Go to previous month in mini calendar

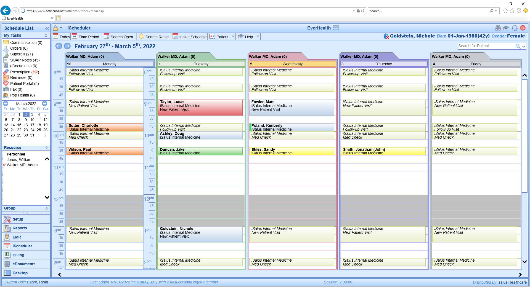coord(6,104)
